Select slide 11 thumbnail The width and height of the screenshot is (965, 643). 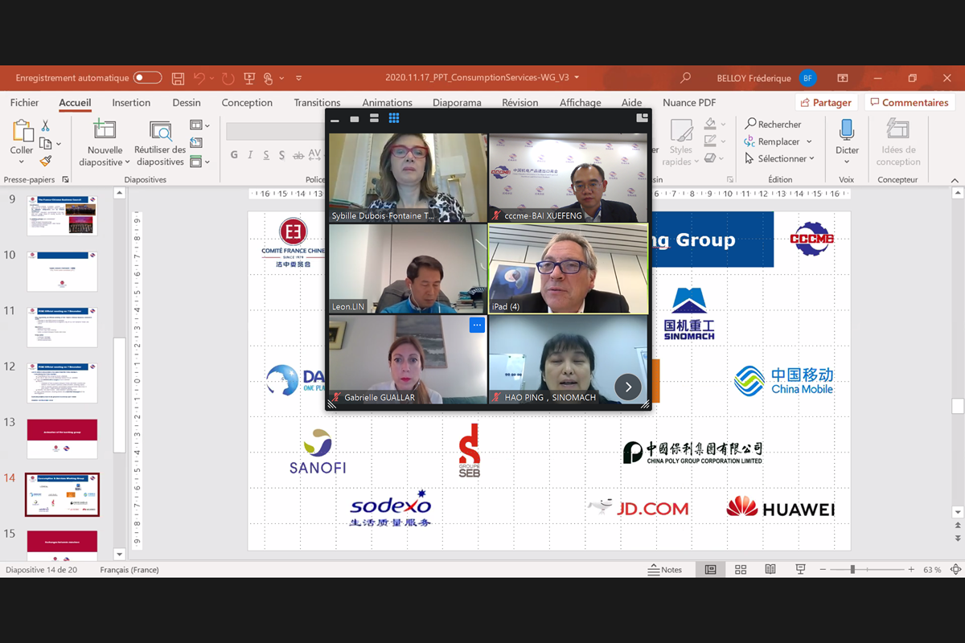click(x=62, y=327)
